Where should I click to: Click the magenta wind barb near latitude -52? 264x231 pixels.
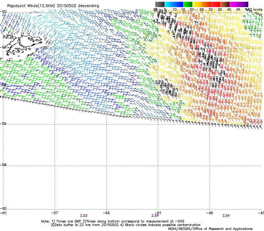[209, 52]
